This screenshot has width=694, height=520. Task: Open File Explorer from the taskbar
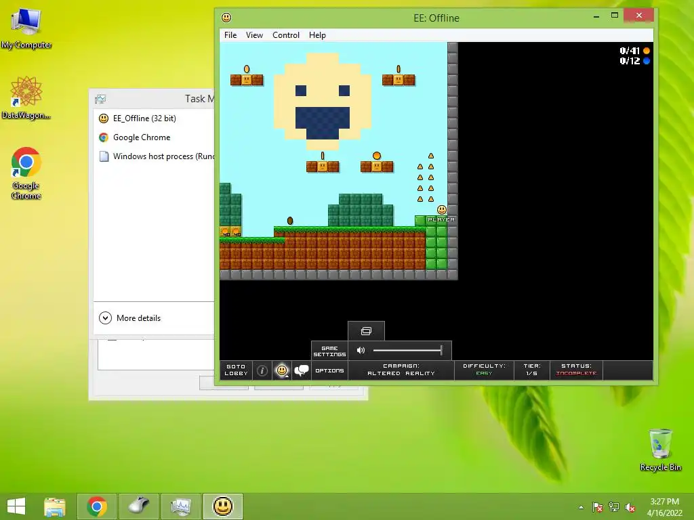[55, 506]
